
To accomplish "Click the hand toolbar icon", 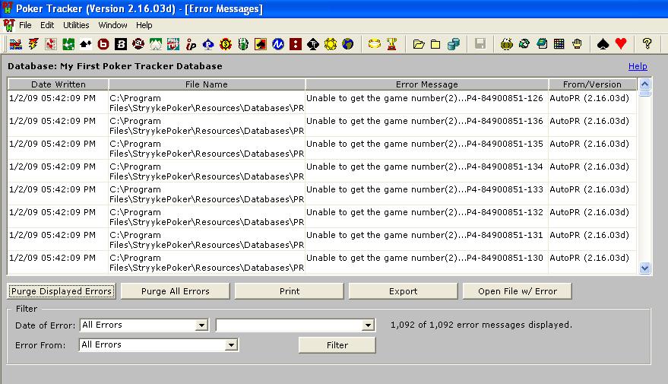I will 577,44.
